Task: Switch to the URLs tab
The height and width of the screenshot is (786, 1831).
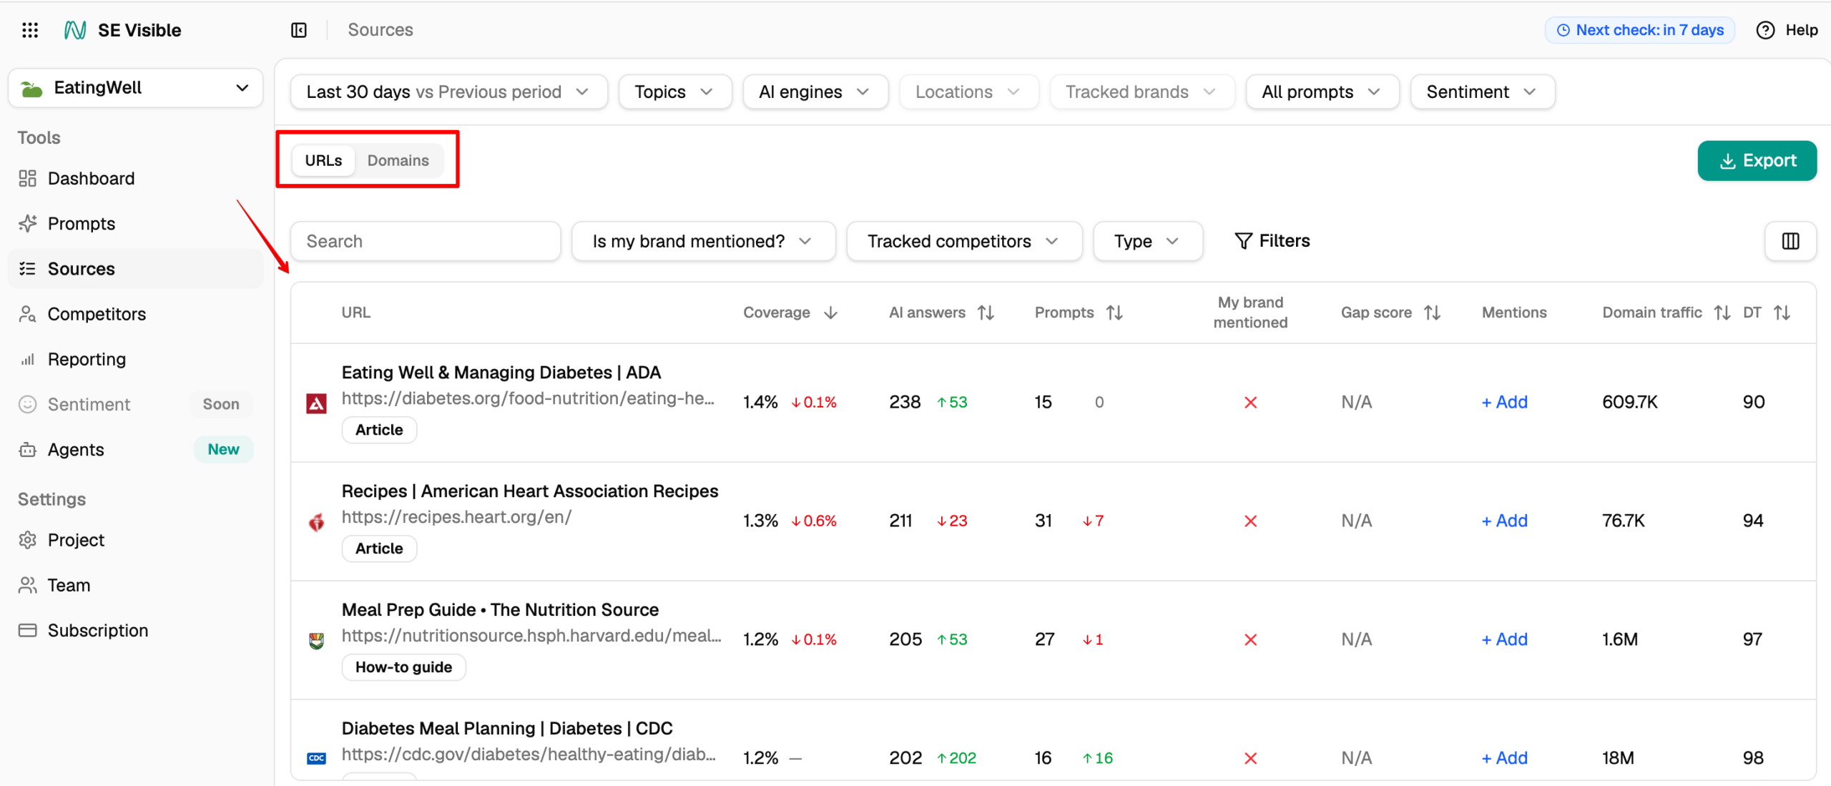Action: tap(323, 160)
